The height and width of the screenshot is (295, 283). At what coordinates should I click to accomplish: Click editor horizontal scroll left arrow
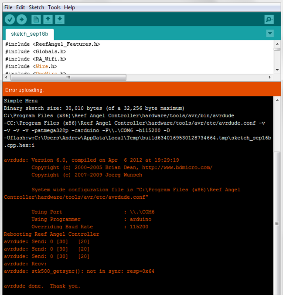click(6, 77)
